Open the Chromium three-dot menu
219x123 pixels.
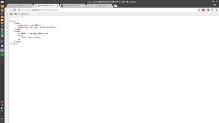(x=217, y=10)
